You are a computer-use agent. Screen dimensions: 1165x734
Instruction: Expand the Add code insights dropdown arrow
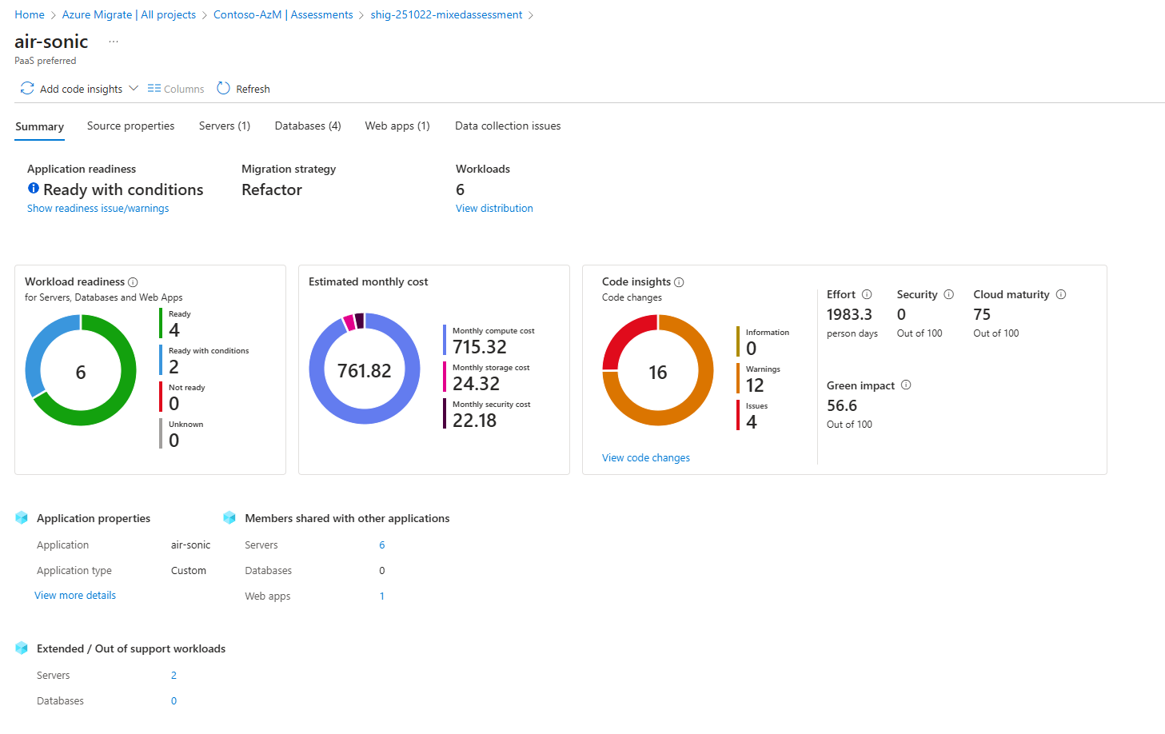point(134,89)
